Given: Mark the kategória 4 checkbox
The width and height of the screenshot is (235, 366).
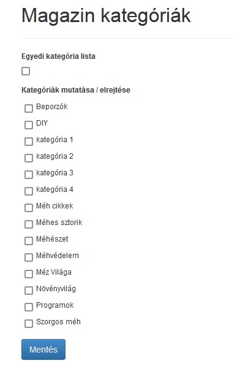Looking at the screenshot, I should [x=29, y=191].
